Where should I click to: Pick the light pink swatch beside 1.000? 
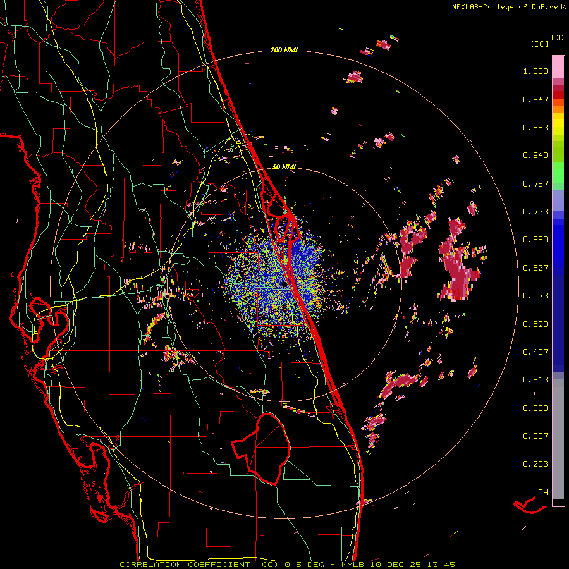[x=558, y=68]
